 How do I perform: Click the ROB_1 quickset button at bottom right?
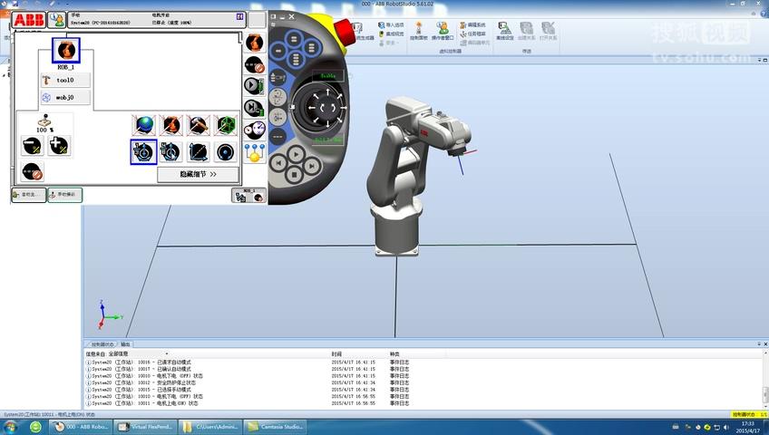(249, 195)
